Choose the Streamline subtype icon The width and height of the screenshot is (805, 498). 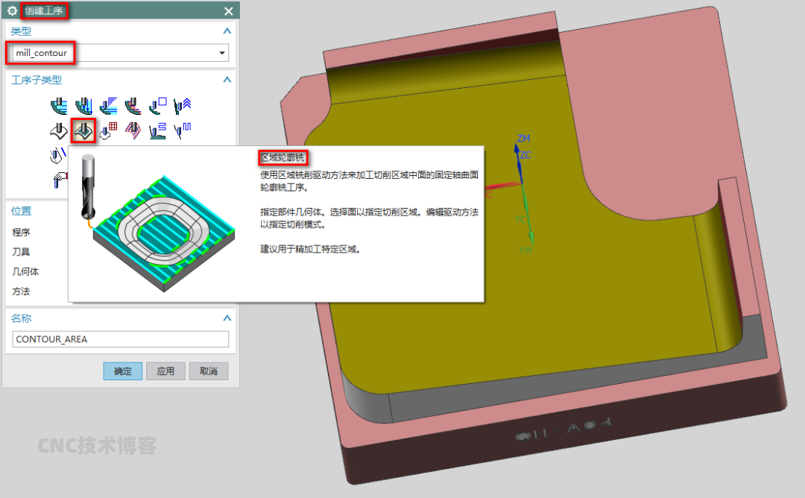coord(133,132)
